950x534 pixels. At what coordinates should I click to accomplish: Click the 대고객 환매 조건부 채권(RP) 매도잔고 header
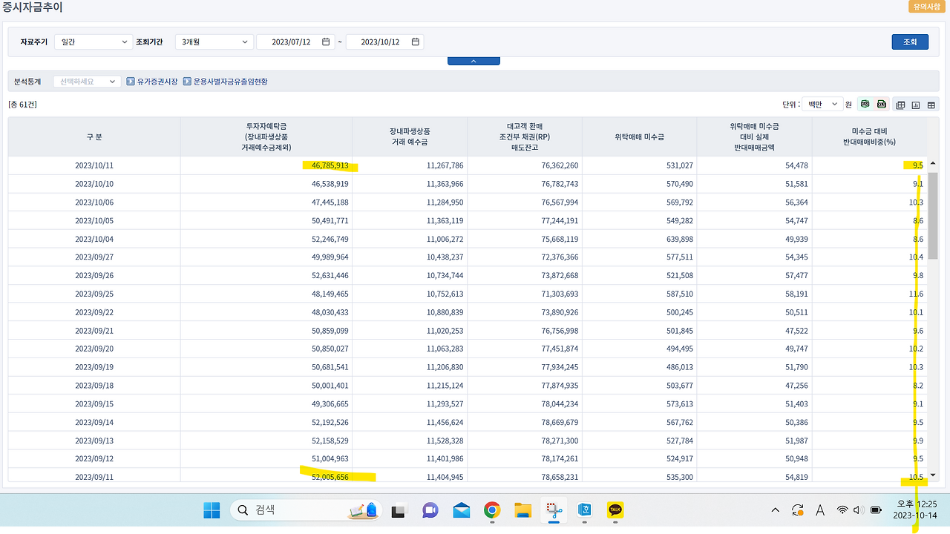[525, 137]
